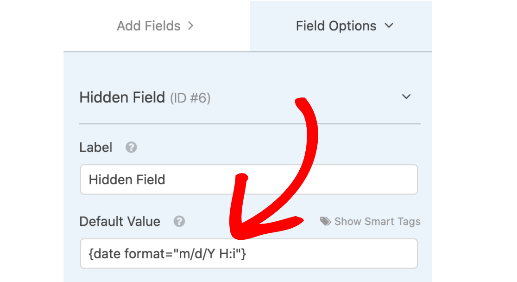Open the Default Value help icon
This screenshot has height=282, width=517.
point(179,221)
